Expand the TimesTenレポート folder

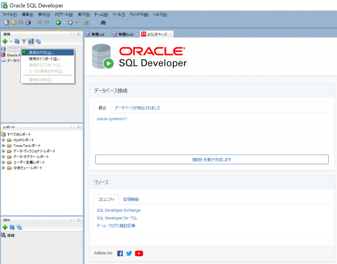tap(3, 146)
